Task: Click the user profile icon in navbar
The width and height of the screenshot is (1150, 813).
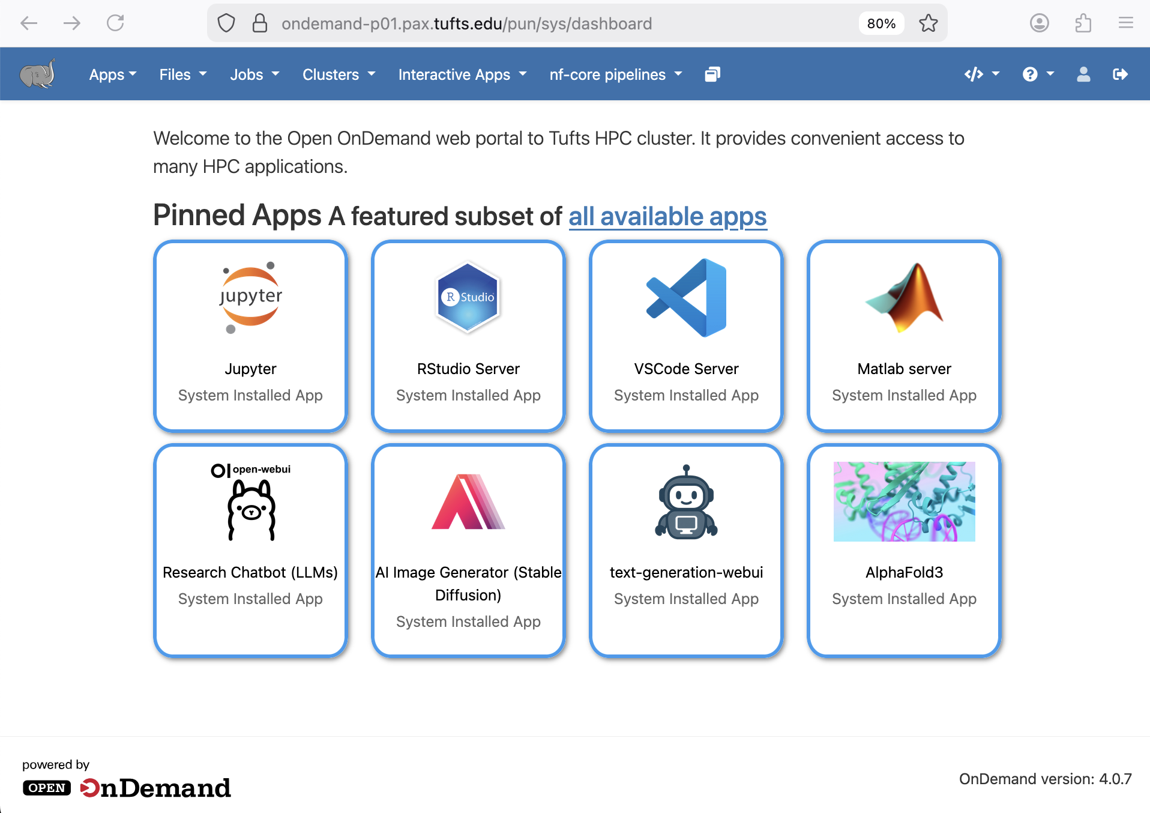Action: pyautogui.click(x=1083, y=74)
